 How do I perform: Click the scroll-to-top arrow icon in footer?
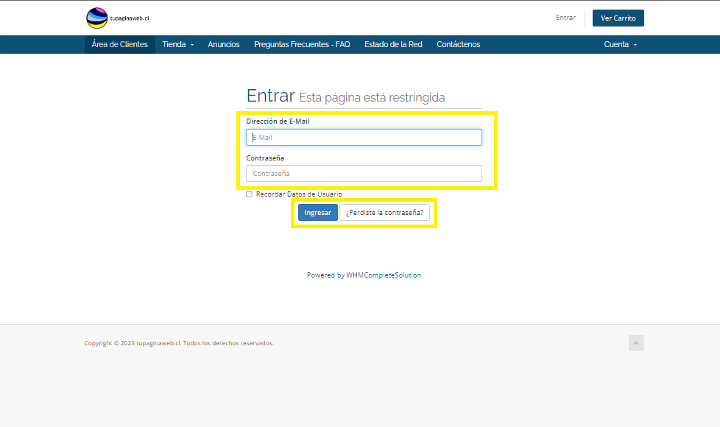[x=636, y=343]
